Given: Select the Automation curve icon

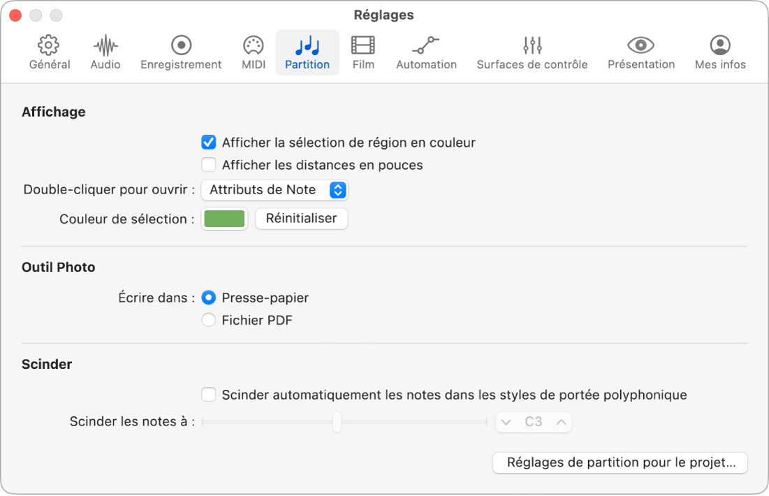Looking at the screenshot, I should tap(426, 46).
